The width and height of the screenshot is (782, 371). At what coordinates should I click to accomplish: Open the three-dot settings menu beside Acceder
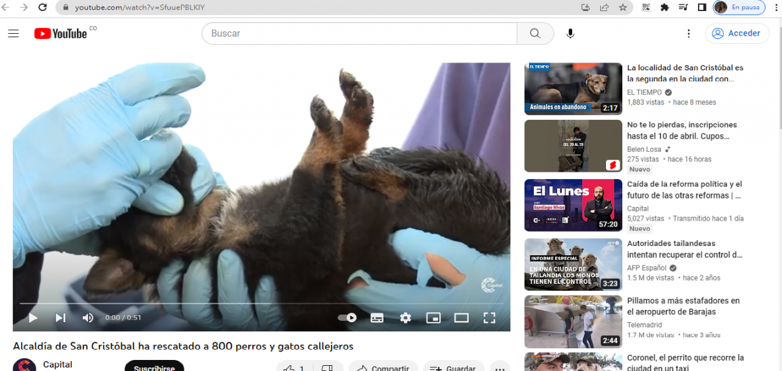click(x=689, y=33)
